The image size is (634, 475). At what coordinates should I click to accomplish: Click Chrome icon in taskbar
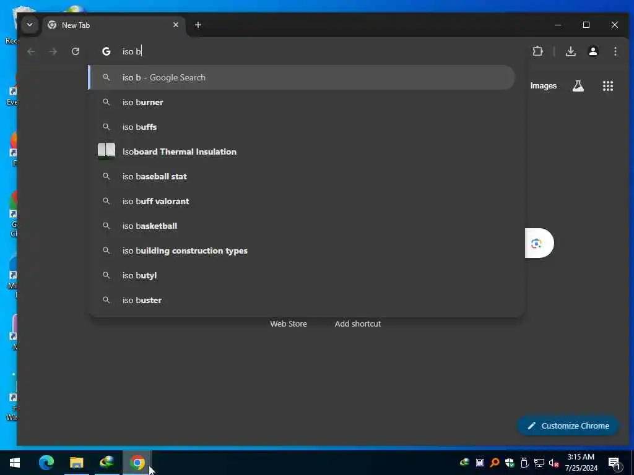pyautogui.click(x=137, y=463)
